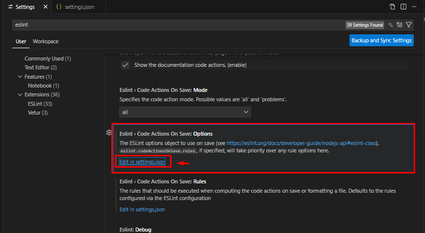The image size is (425, 233).
Task: Click the gear icon beside Options setting
Action: pos(108,133)
